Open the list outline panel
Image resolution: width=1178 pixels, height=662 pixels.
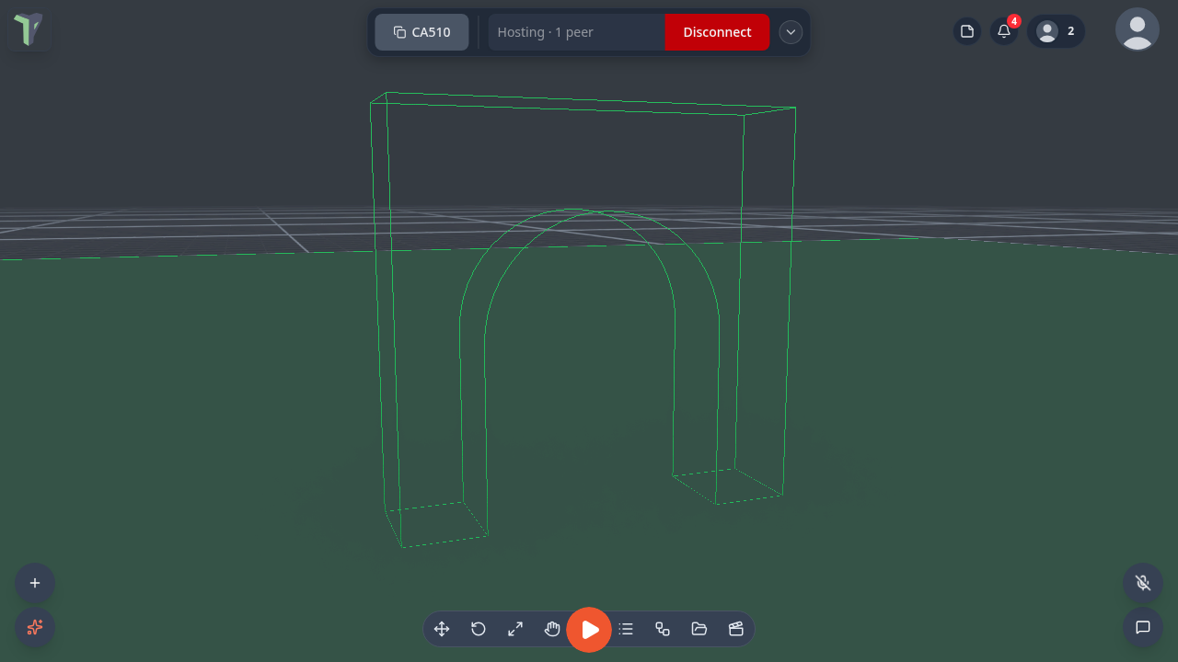tap(626, 629)
